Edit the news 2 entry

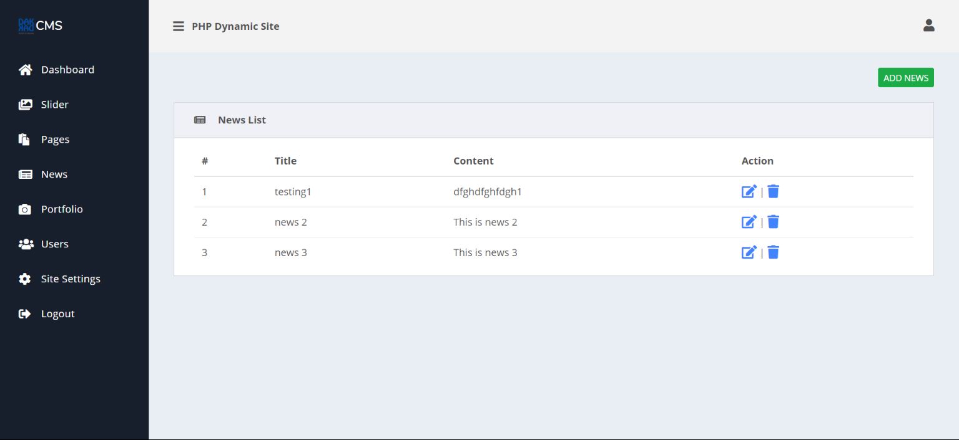(x=749, y=222)
